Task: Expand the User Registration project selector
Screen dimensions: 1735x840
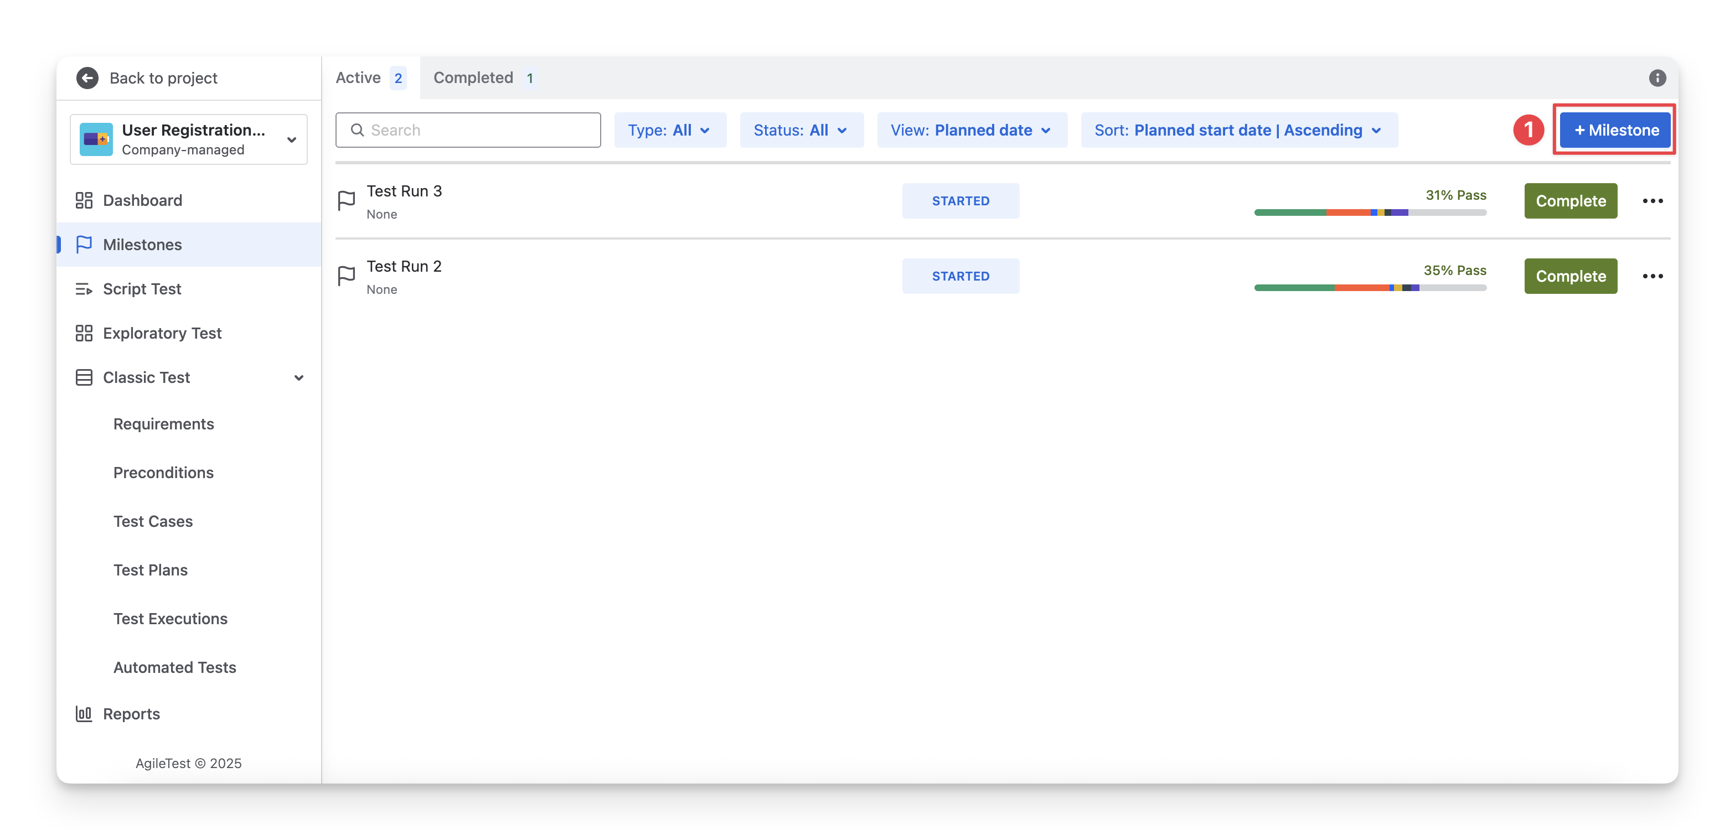Action: (291, 140)
